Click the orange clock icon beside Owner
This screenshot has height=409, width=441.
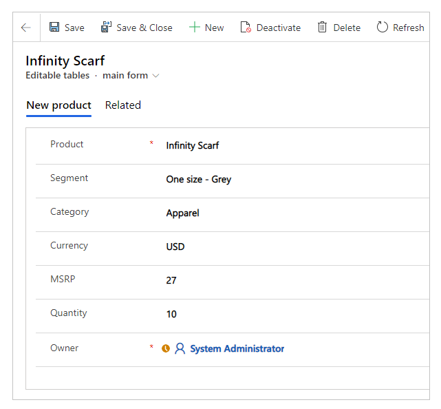pos(166,348)
